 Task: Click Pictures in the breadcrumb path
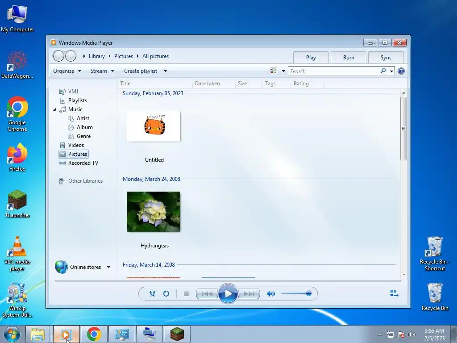124,56
